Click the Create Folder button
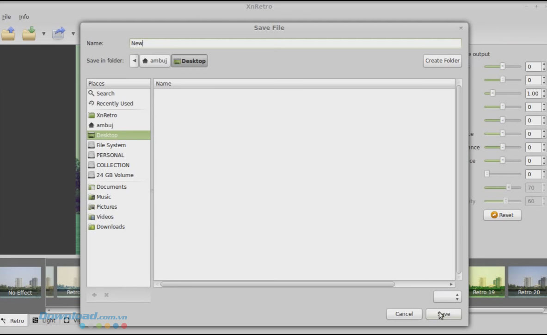The height and width of the screenshot is (335, 547). coord(442,61)
